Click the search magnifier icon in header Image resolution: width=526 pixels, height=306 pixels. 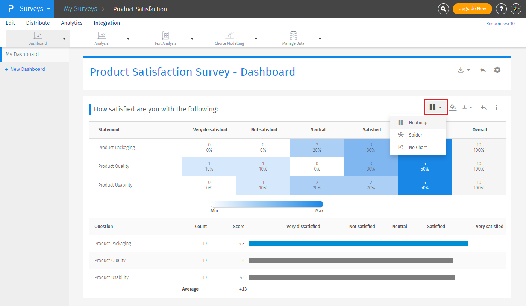click(444, 9)
